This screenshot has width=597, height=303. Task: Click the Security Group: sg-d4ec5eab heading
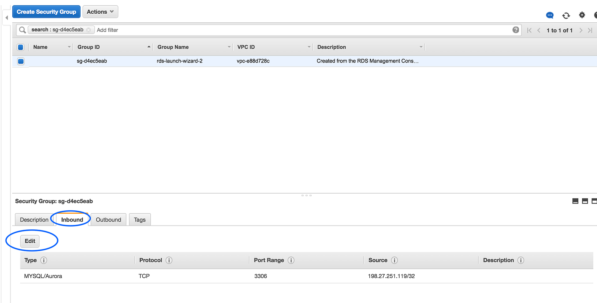click(x=54, y=201)
